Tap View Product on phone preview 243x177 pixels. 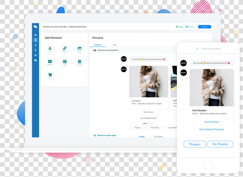coord(211,122)
